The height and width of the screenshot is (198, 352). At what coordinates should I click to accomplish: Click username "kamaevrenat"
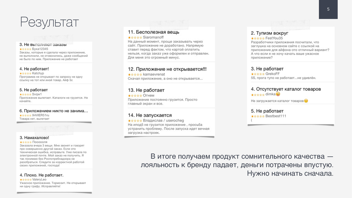click(x=154, y=74)
